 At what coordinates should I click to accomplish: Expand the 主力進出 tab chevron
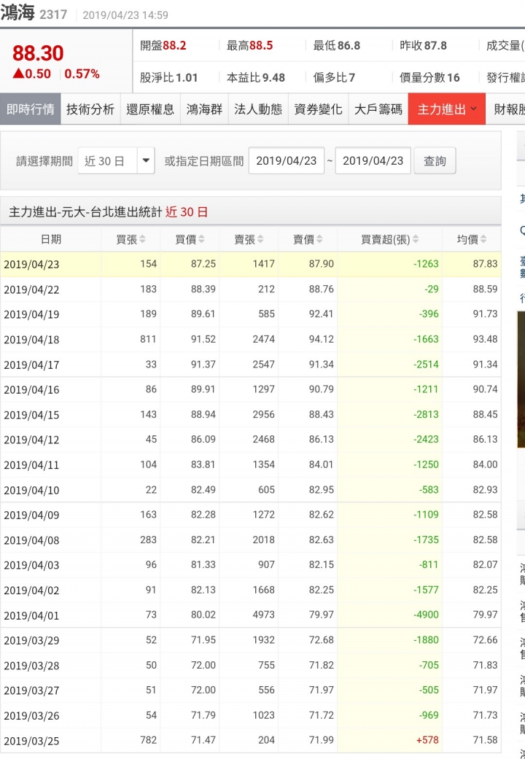click(x=474, y=109)
